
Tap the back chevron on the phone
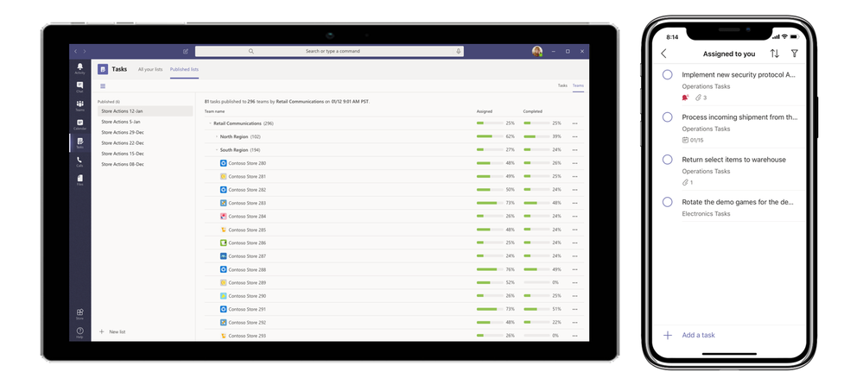pyautogui.click(x=663, y=54)
